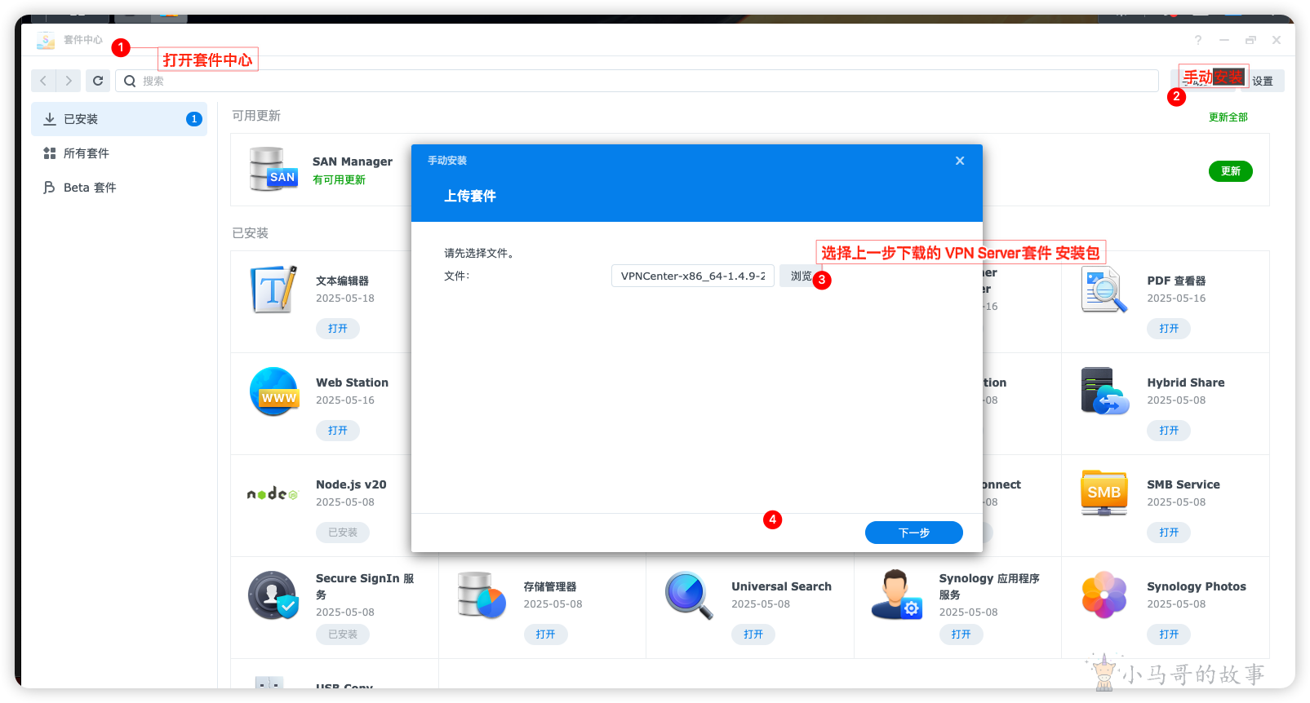
Task: Click the 更新全部 link
Action: (1228, 117)
